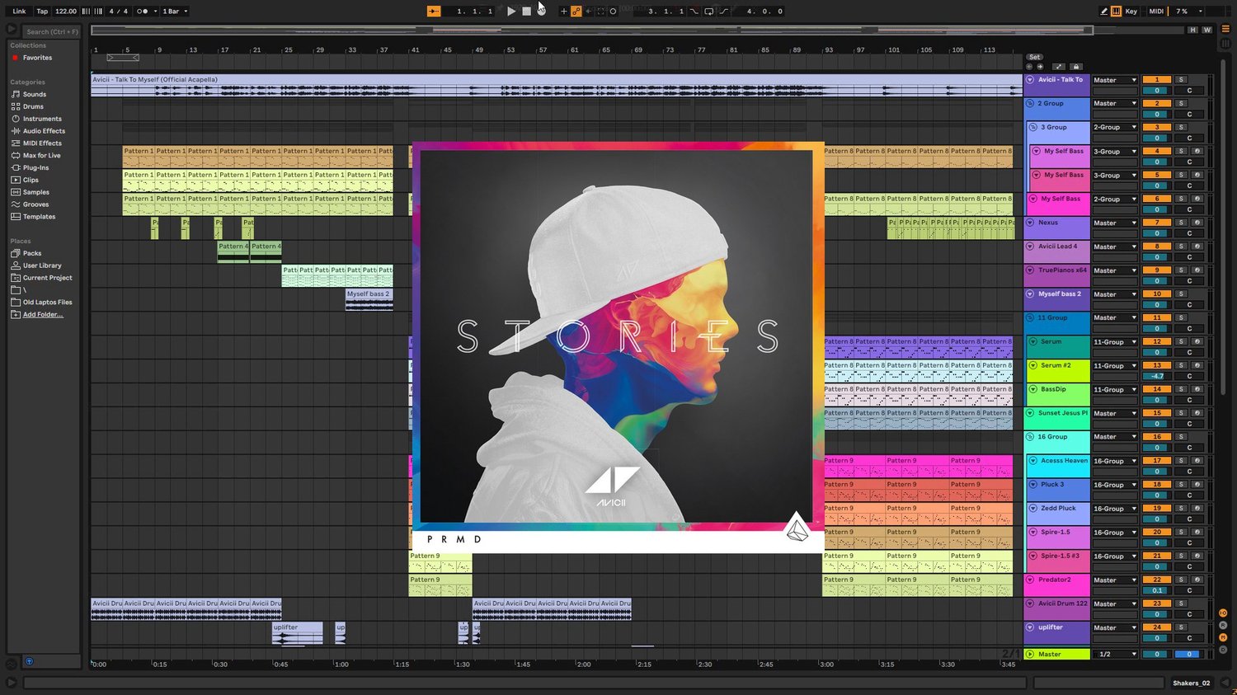Open the Samples browser category
Image resolution: width=1237 pixels, height=695 pixels.
tap(35, 192)
